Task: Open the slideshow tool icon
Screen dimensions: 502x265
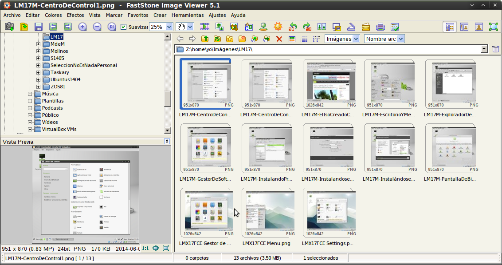Action: coord(205,27)
